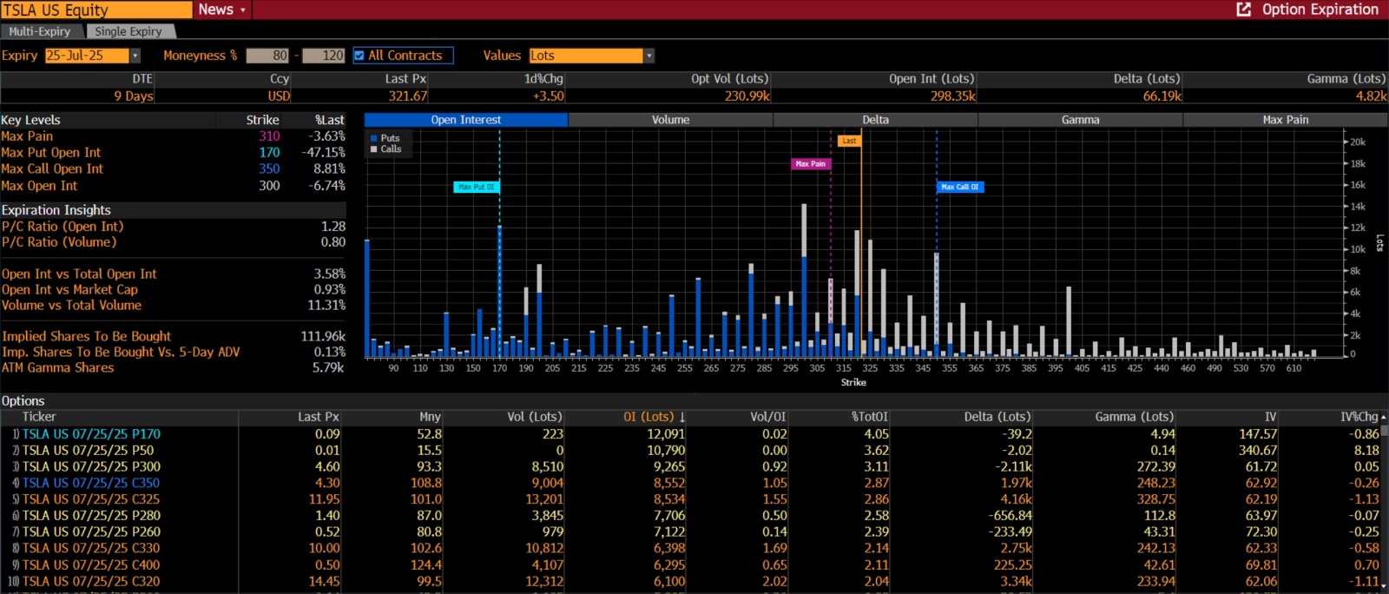Click the Max Pain strike value 310
The height and width of the screenshot is (594, 1389).
[x=269, y=136]
